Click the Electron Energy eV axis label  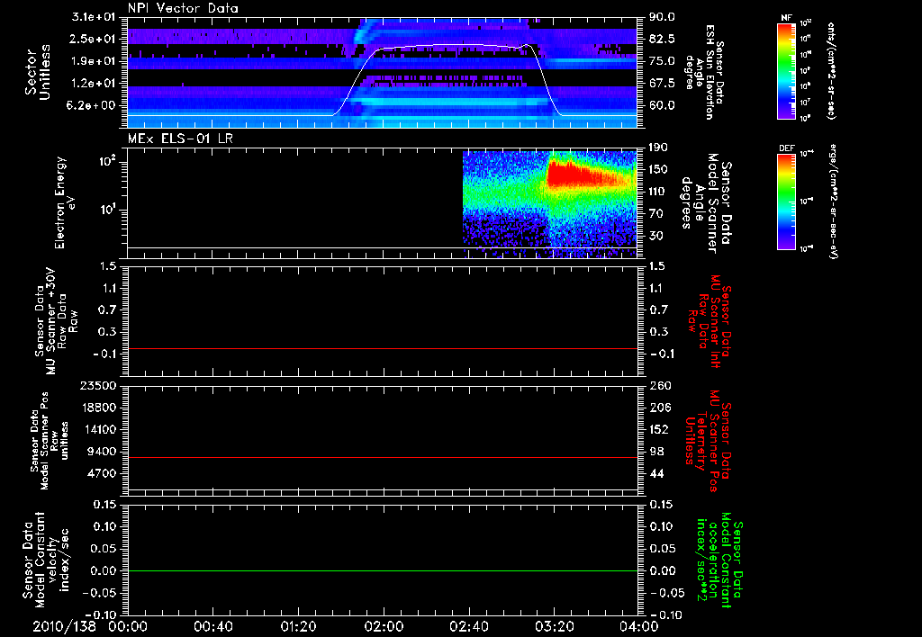[65, 202]
